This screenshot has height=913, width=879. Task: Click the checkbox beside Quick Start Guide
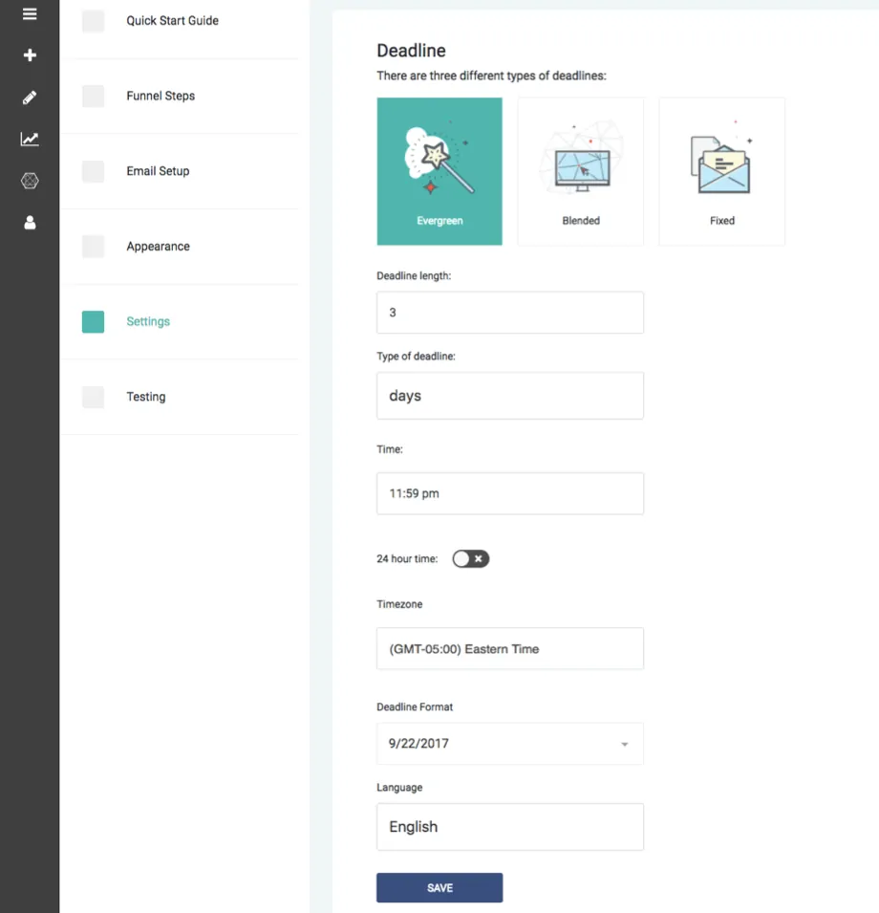(93, 21)
